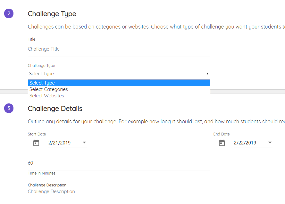Pick the highlighted Select Type option
The image size is (285, 204).
pyautogui.click(x=42, y=83)
